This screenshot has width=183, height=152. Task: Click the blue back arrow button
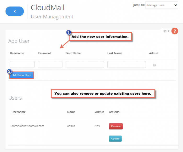(x=15, y=11)
